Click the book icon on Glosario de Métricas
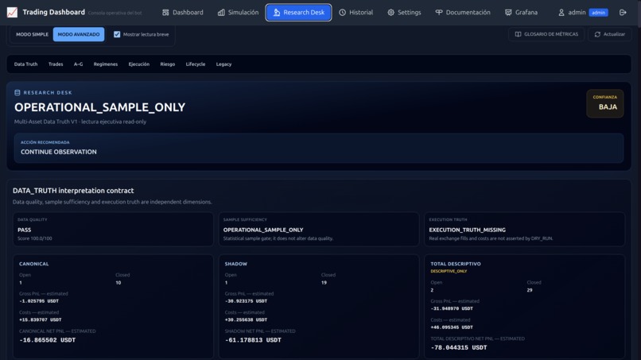Viewport: 641px width, 360px height. tap(518, 34)
